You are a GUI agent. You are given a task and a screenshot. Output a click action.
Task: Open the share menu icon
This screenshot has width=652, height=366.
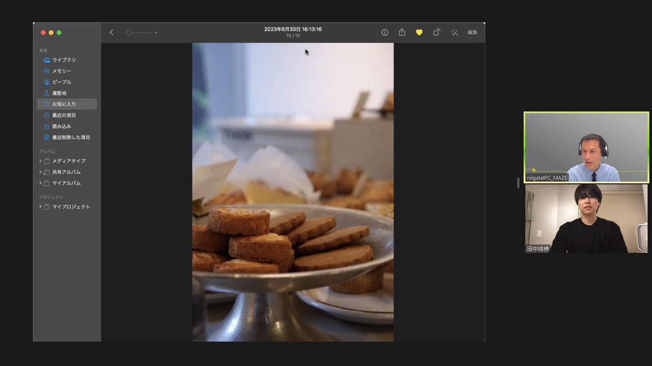click(402, 33)
